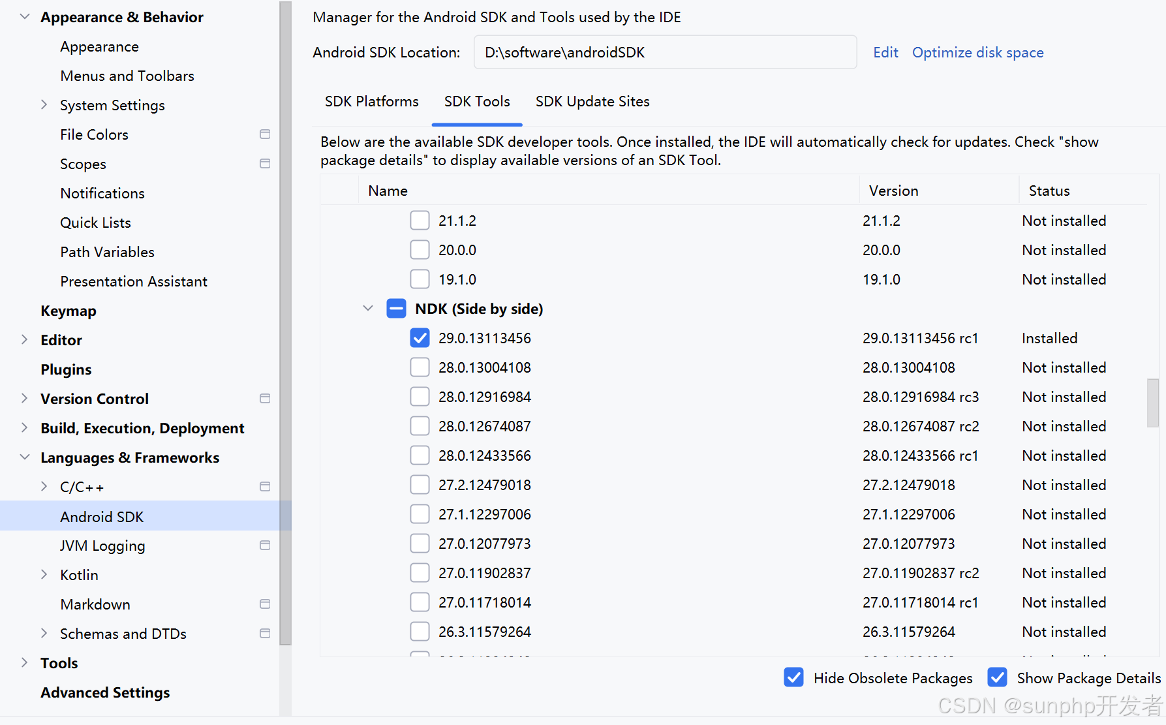1166x725 pixels.
Task: Collapse the NDK (Side by side) group
Action: (x=367, y=308)
